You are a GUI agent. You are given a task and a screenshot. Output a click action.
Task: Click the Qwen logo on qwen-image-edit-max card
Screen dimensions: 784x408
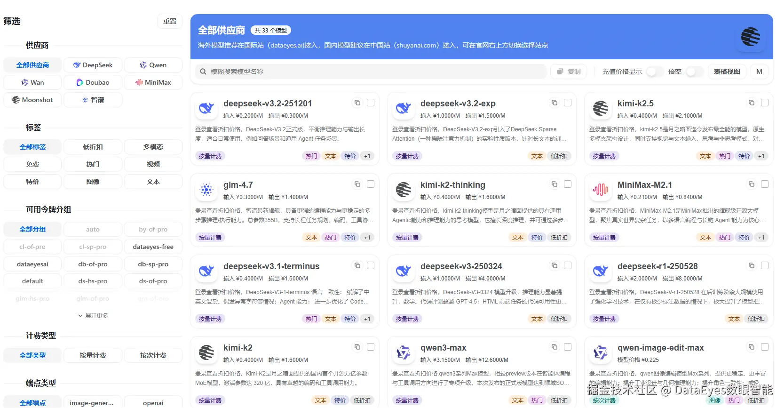click(601, 352)
